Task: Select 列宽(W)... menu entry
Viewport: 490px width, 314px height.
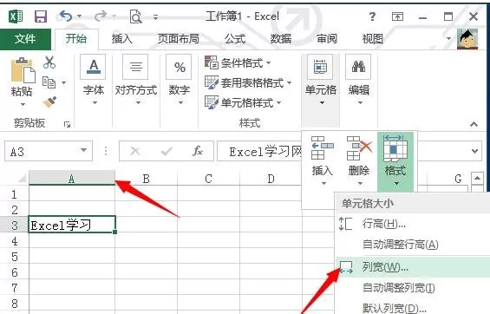Action: coord(412,267)
